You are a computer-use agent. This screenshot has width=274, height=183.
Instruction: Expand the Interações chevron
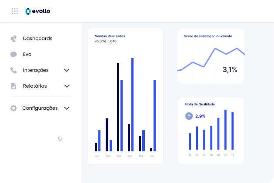pos(67,70)
